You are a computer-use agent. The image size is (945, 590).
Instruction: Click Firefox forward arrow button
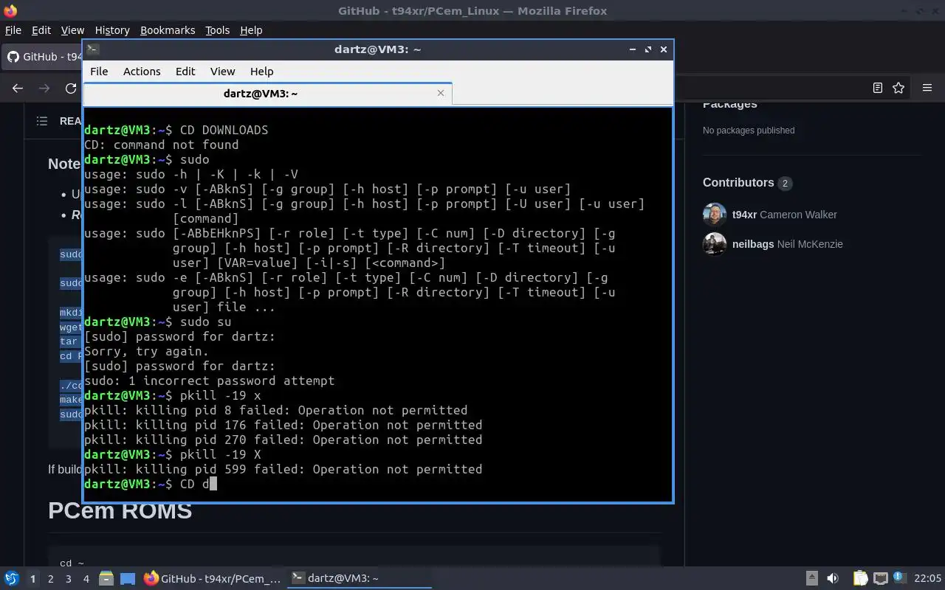click(x=44, y=88)
